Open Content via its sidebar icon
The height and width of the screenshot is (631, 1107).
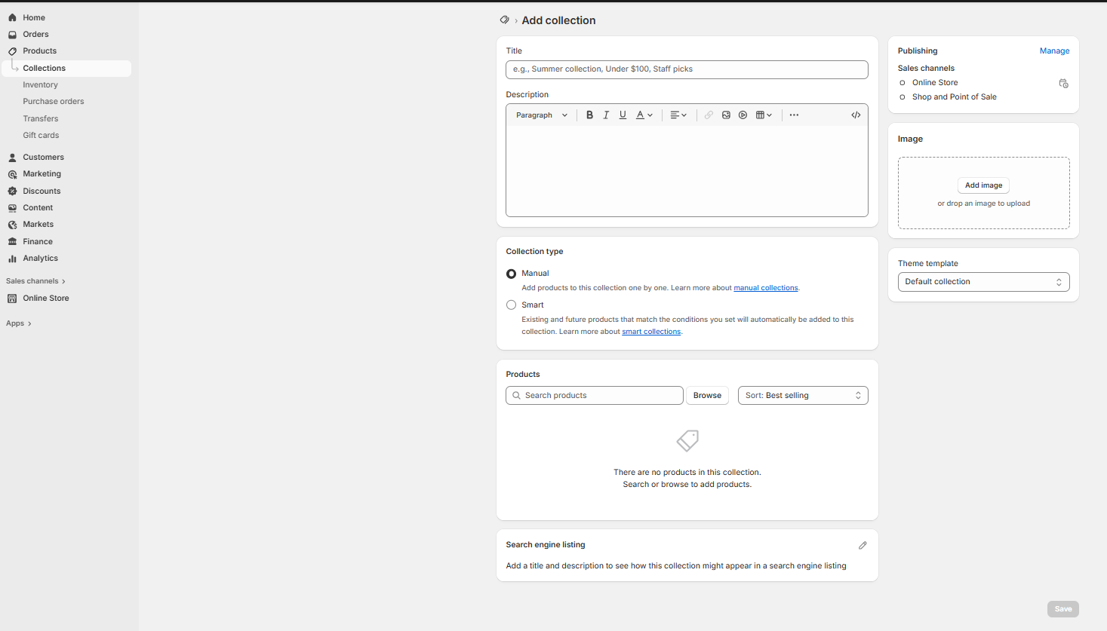coord(12,208)
